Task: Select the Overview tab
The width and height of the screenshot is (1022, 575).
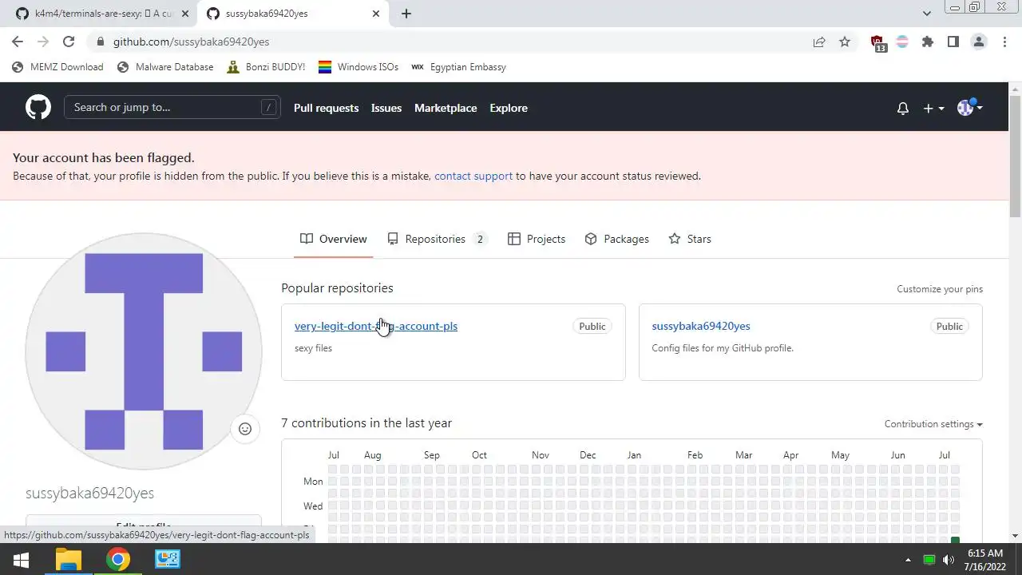Action: [334, 239]
